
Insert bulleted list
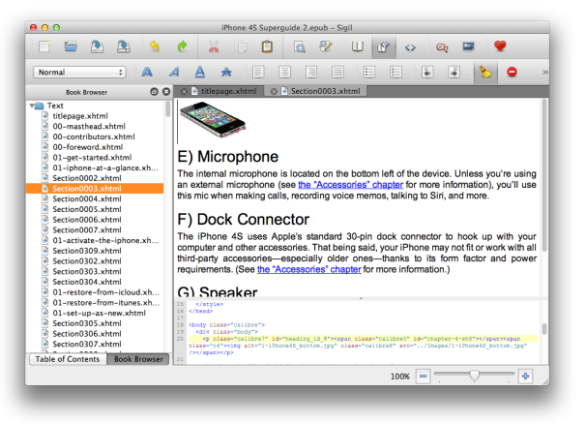pos(369,72)
